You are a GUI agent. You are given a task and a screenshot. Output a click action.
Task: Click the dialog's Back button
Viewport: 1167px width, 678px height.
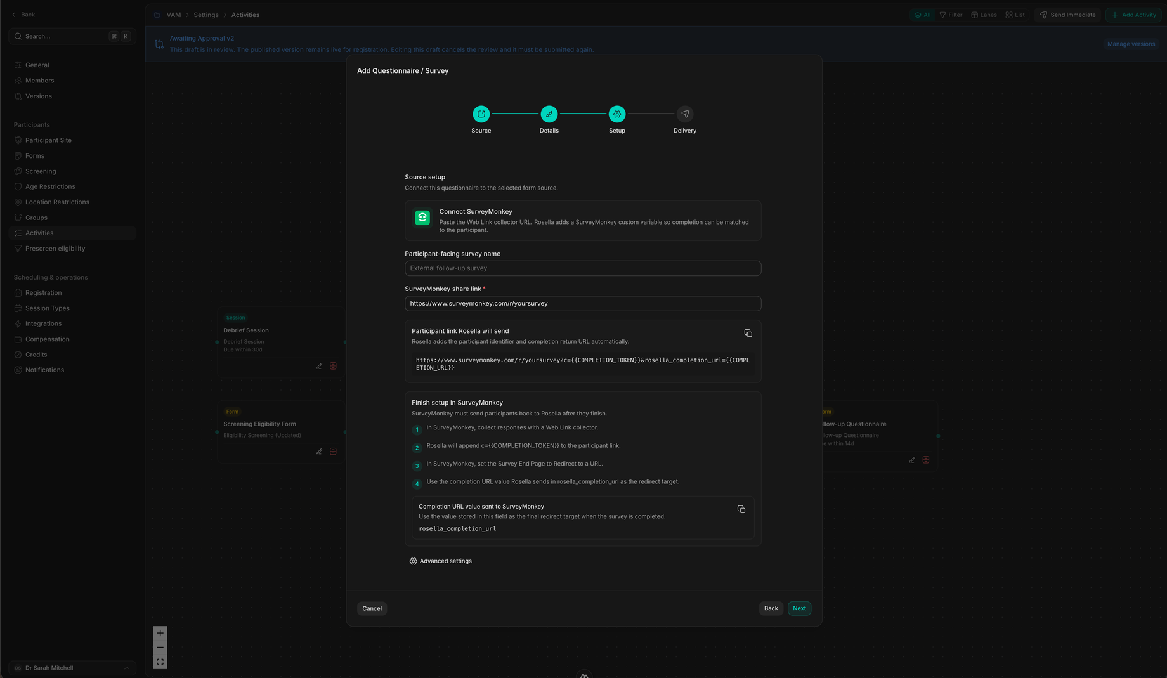[771, 608]
